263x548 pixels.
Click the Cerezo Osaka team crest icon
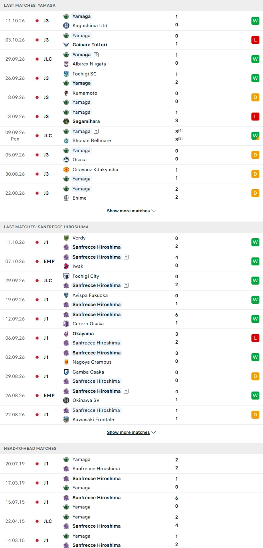pyautogui.click(x=66, y=324)
